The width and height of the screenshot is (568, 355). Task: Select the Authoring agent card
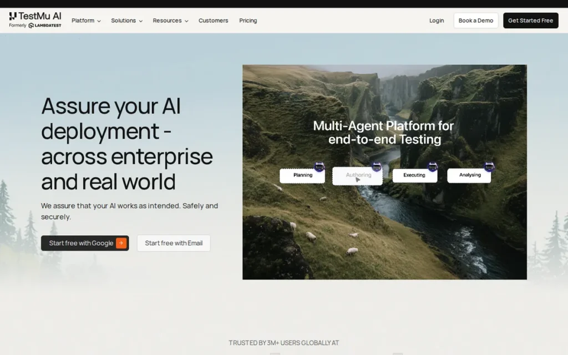(x=358, y=176)
